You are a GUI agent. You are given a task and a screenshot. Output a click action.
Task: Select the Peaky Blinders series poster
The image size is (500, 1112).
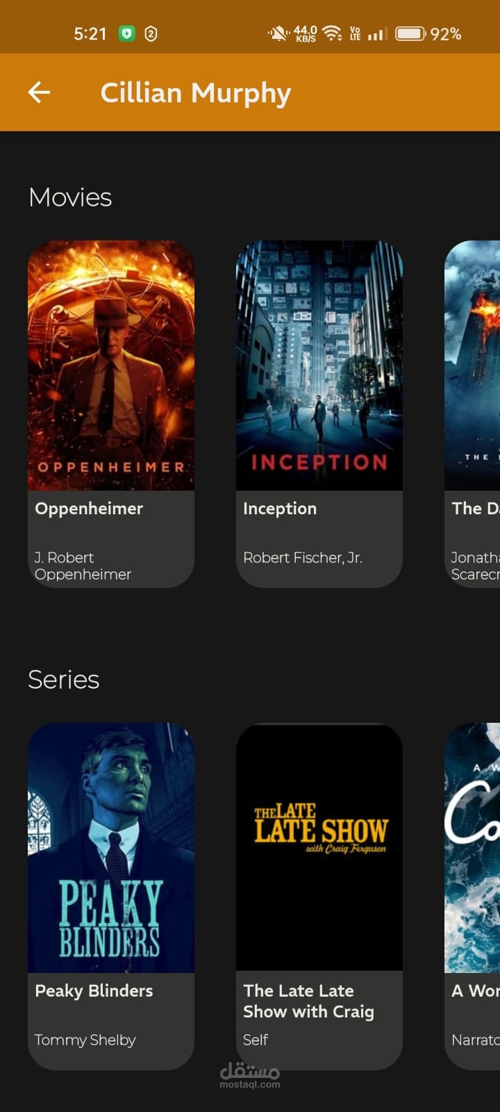[111, 848]
